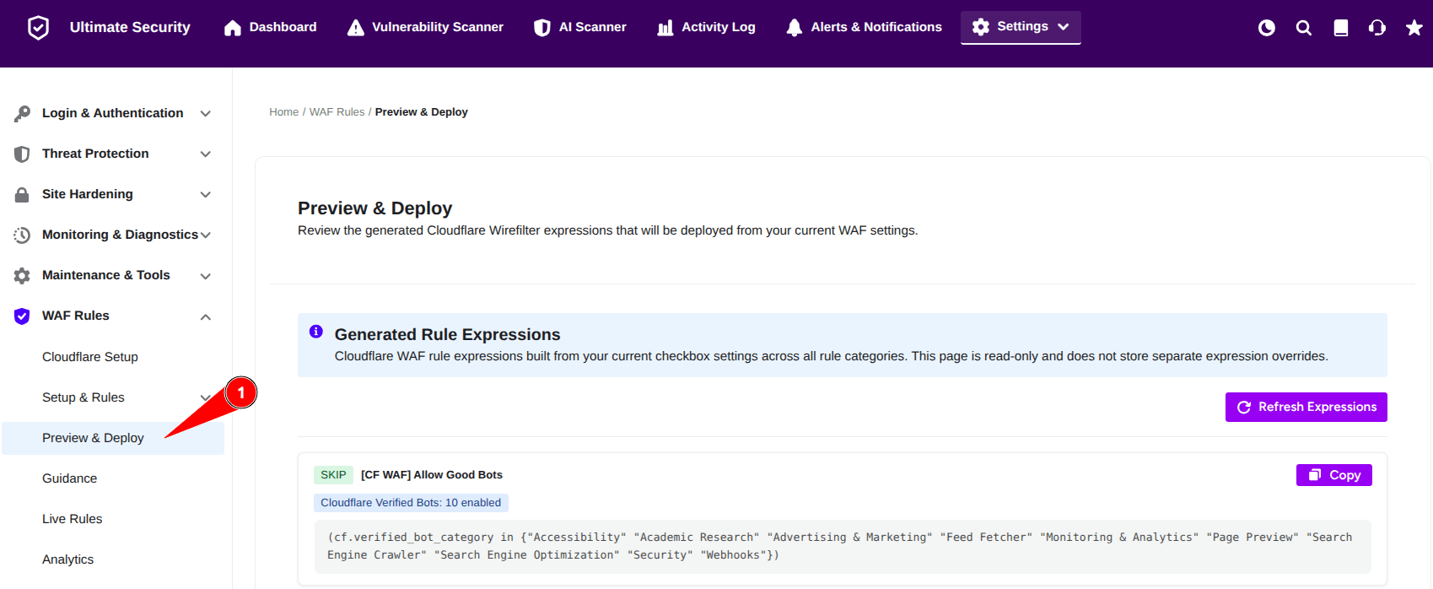Click the Monitoring & Diagnostics sidebar label
The image size is (1433, 589).
click(x=121, y=235)
